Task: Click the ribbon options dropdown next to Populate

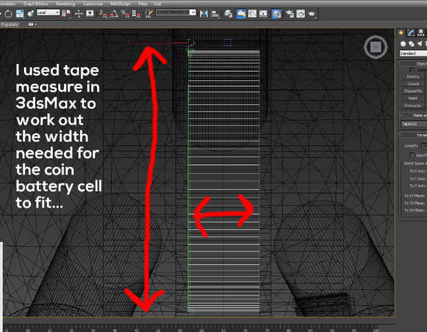Action: (x=32, y=25)
